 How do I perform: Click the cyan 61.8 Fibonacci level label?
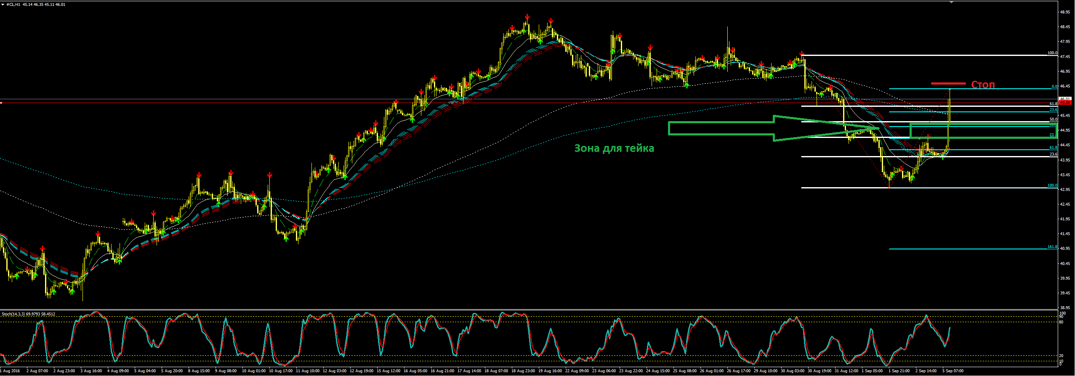[1053, 148]
